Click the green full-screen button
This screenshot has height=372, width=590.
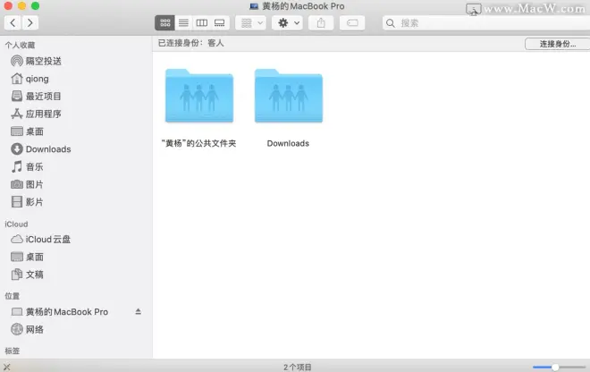(36, 6)
